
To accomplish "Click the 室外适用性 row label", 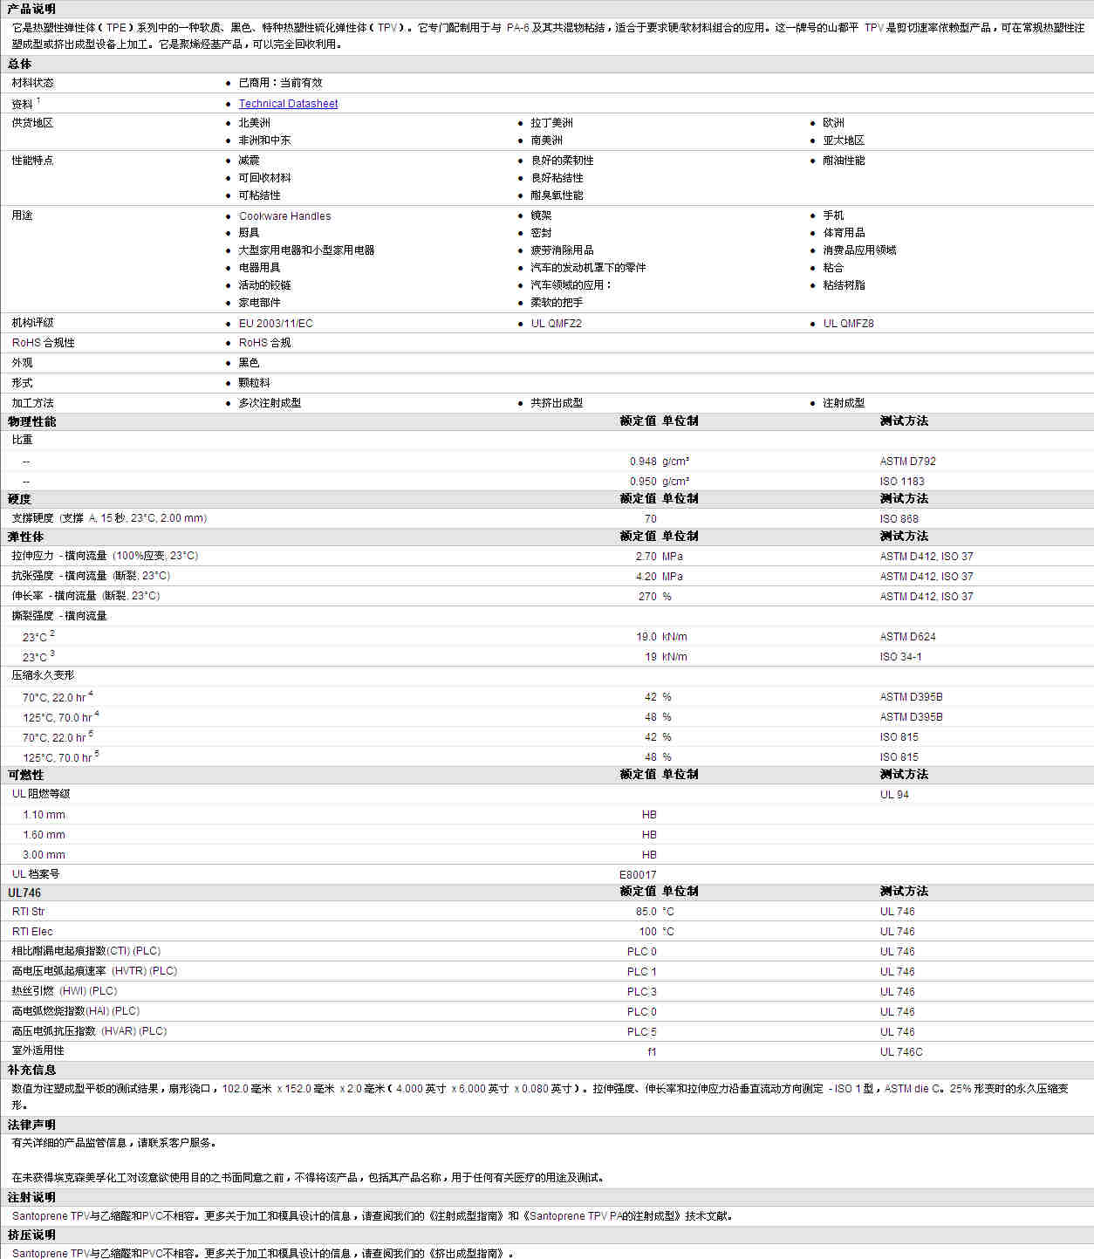I will click(38, 1051).
